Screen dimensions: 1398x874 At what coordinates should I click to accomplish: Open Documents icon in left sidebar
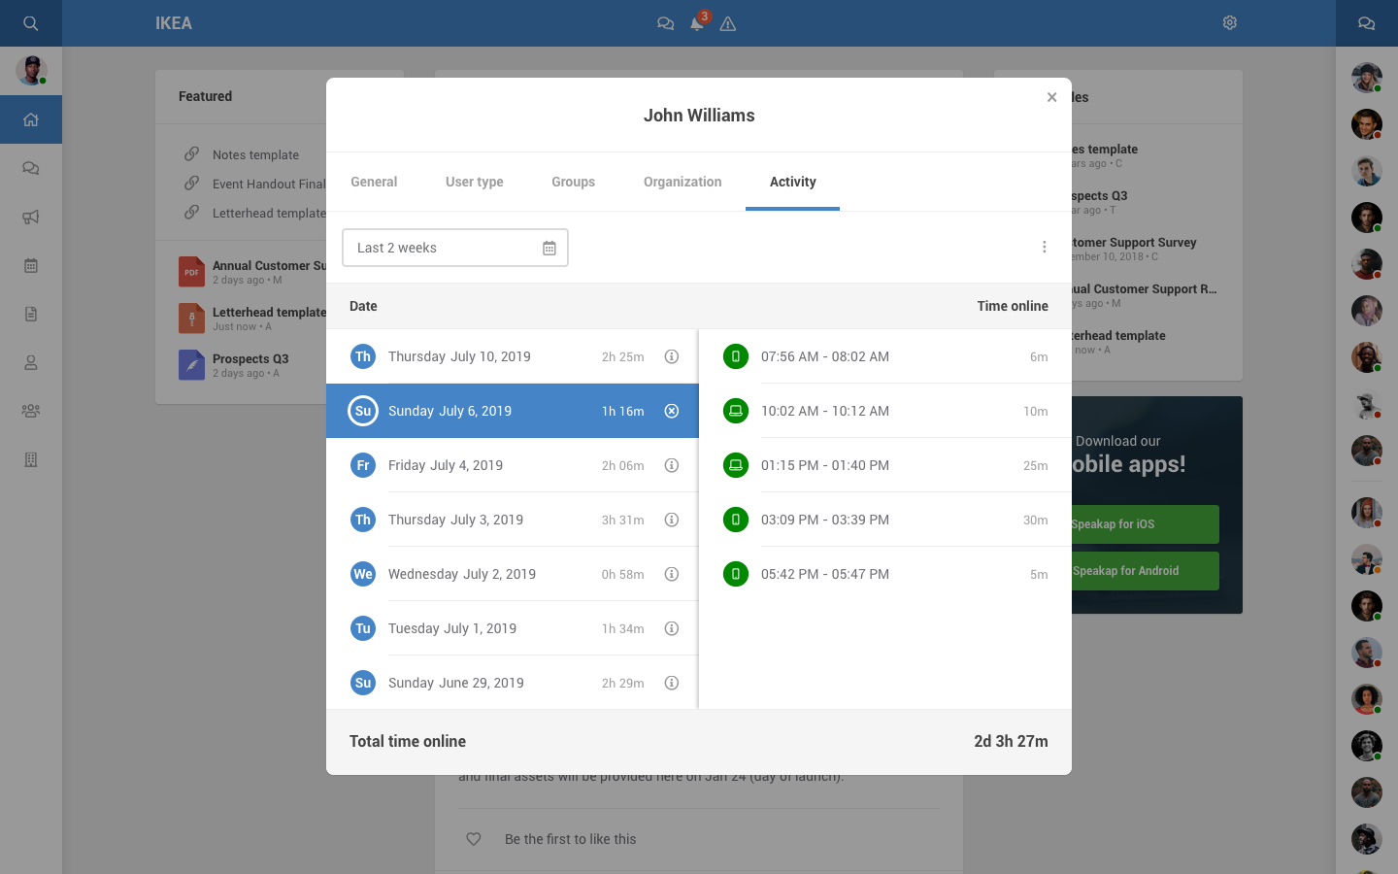[31, 314]
